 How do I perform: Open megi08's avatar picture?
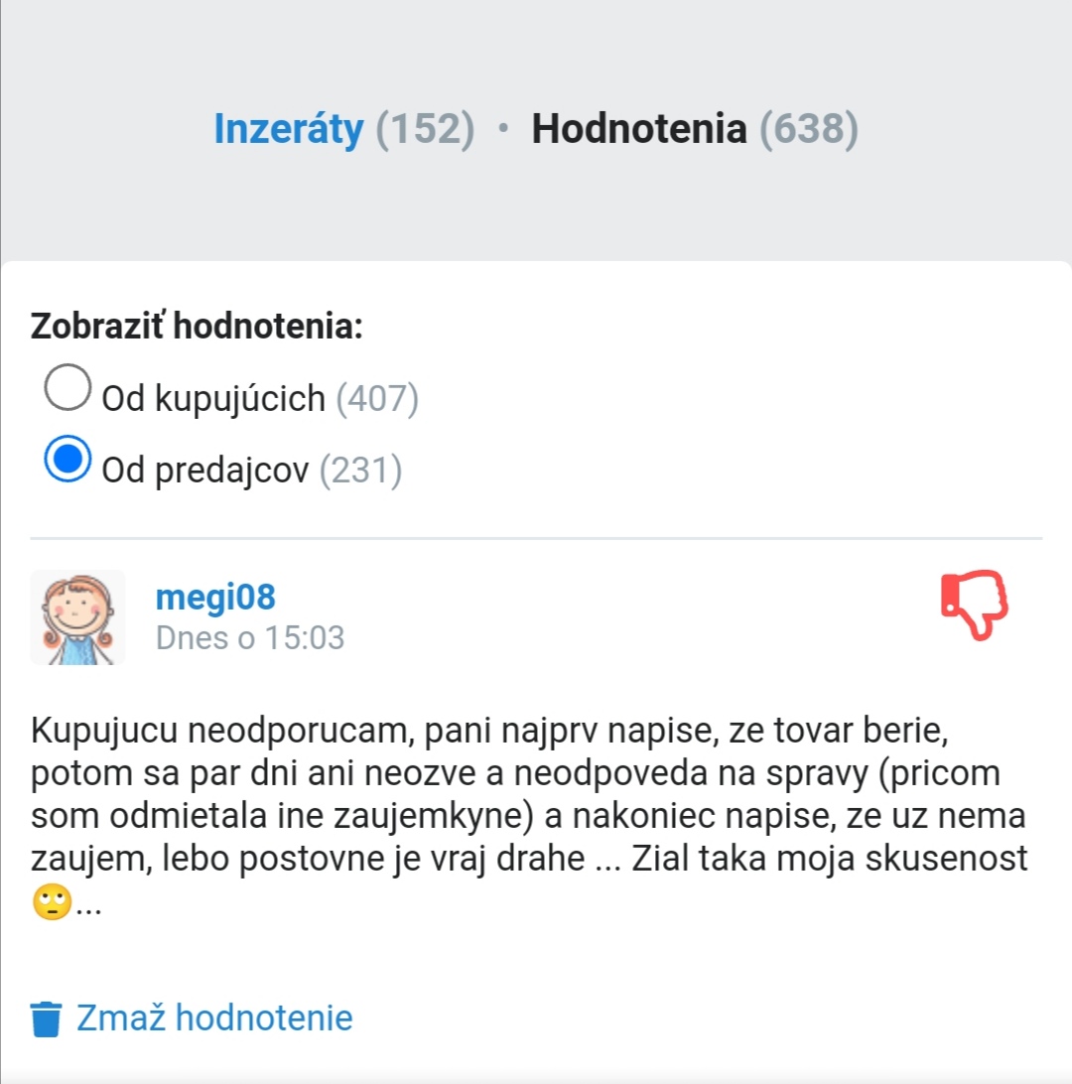tap(78, 616)
